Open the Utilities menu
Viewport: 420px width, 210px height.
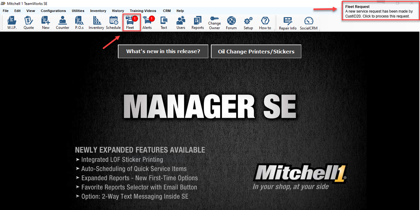point(78,11)
